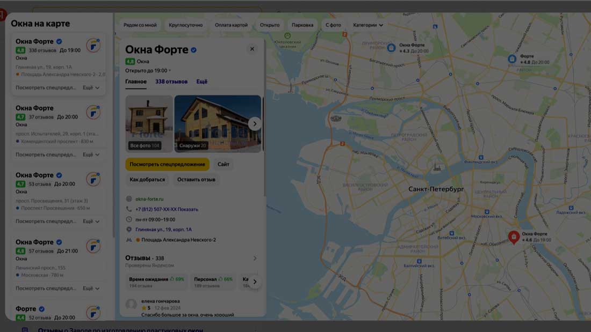The width and height of the screenshot is (591, 332).
Task: Select the red Окна Форте 4.6 map pin
Action: pos(514,238)
